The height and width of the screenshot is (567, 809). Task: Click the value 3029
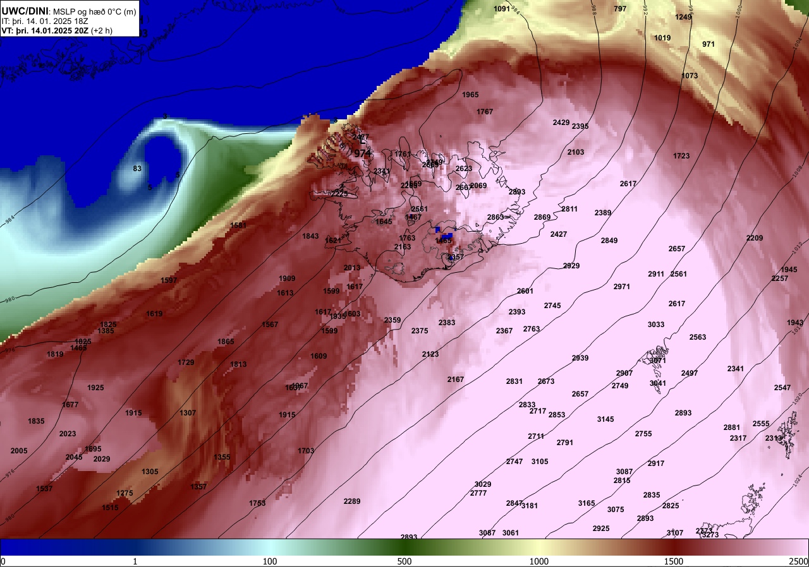coord(483,484)
